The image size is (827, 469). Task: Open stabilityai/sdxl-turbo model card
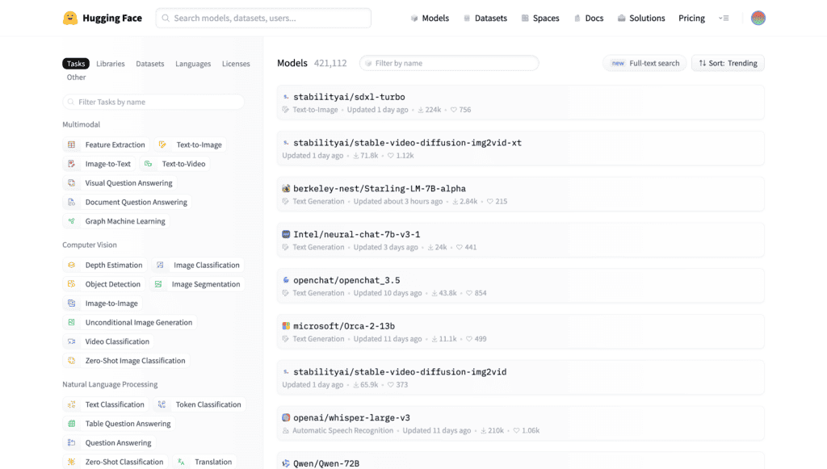click(521, 103)
